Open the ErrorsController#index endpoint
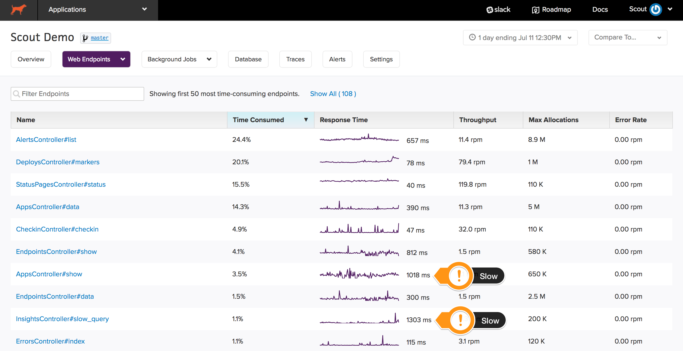The width and height of the screenshot is (683, 351). [x=50, y=341]
